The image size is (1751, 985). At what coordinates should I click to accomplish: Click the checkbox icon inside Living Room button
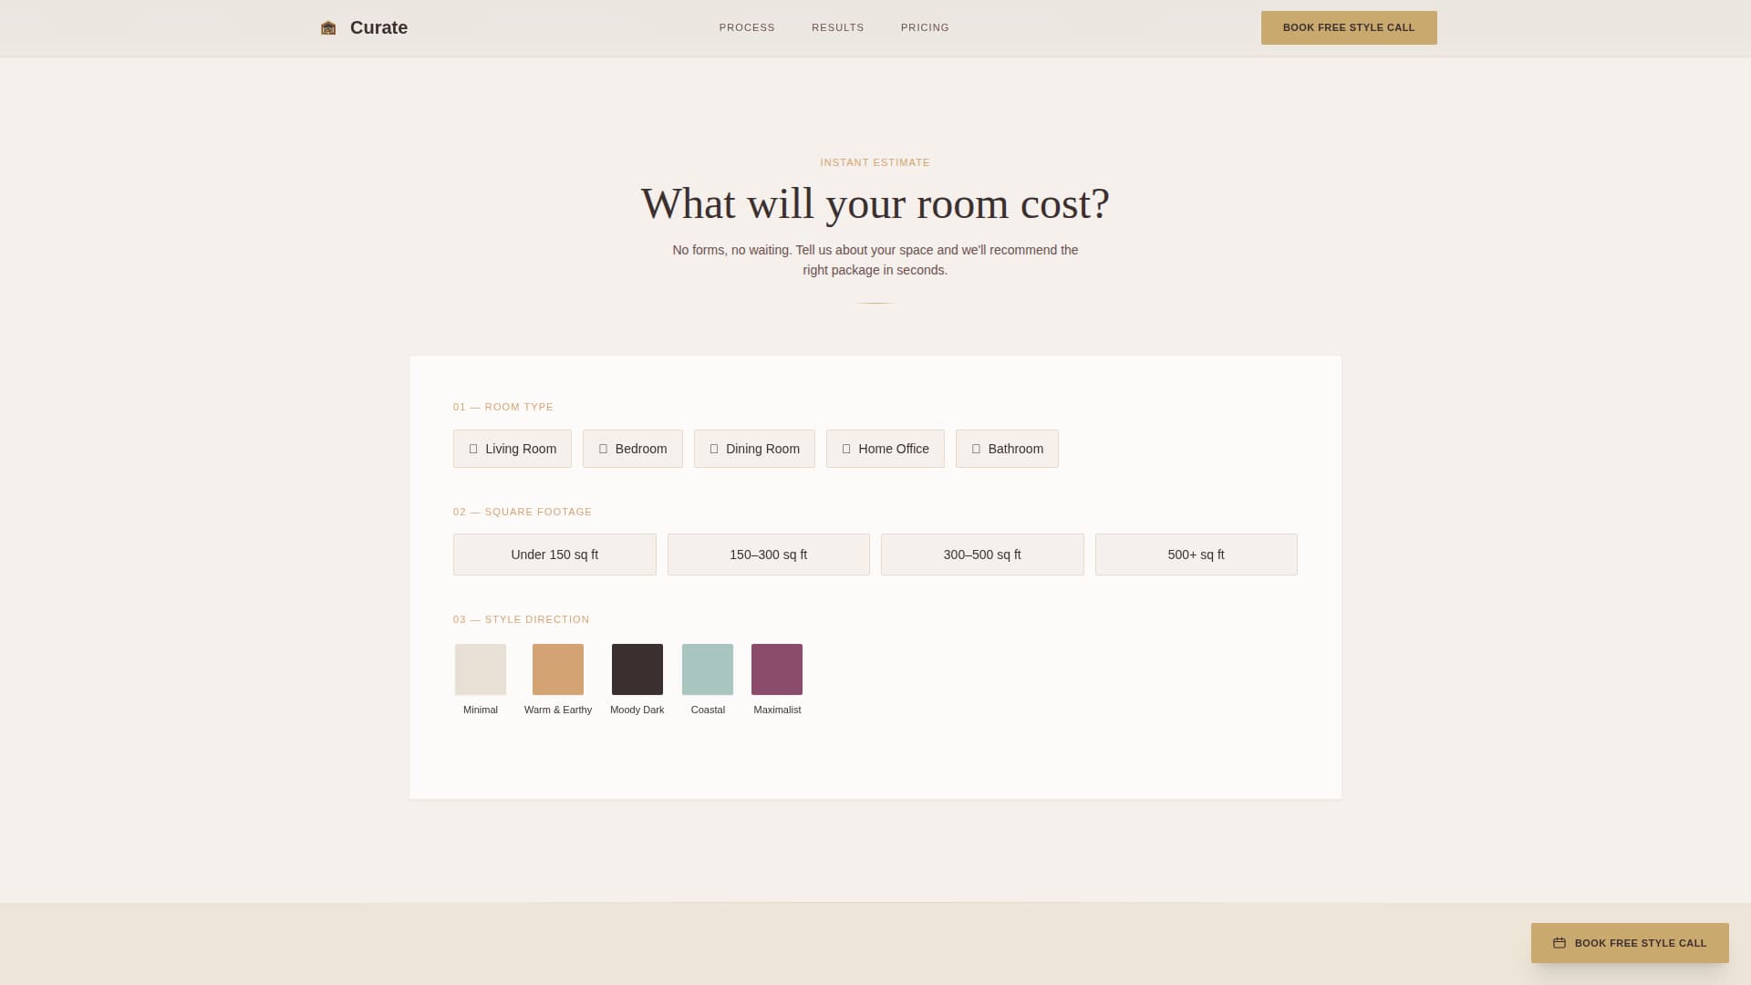pos(473,448)
